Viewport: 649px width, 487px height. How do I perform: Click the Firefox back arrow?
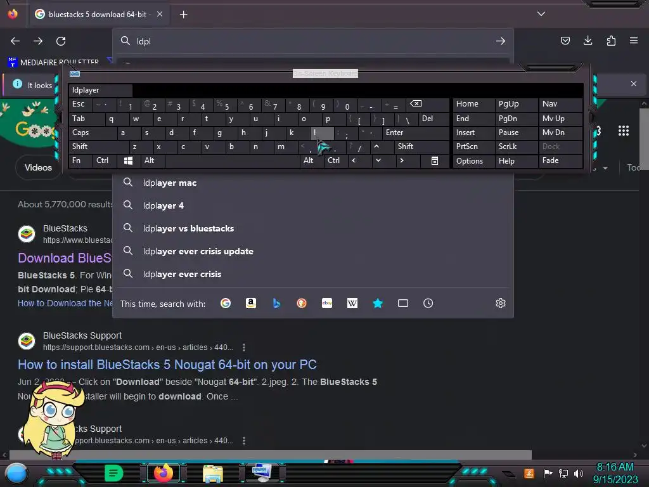coord(15,41)
